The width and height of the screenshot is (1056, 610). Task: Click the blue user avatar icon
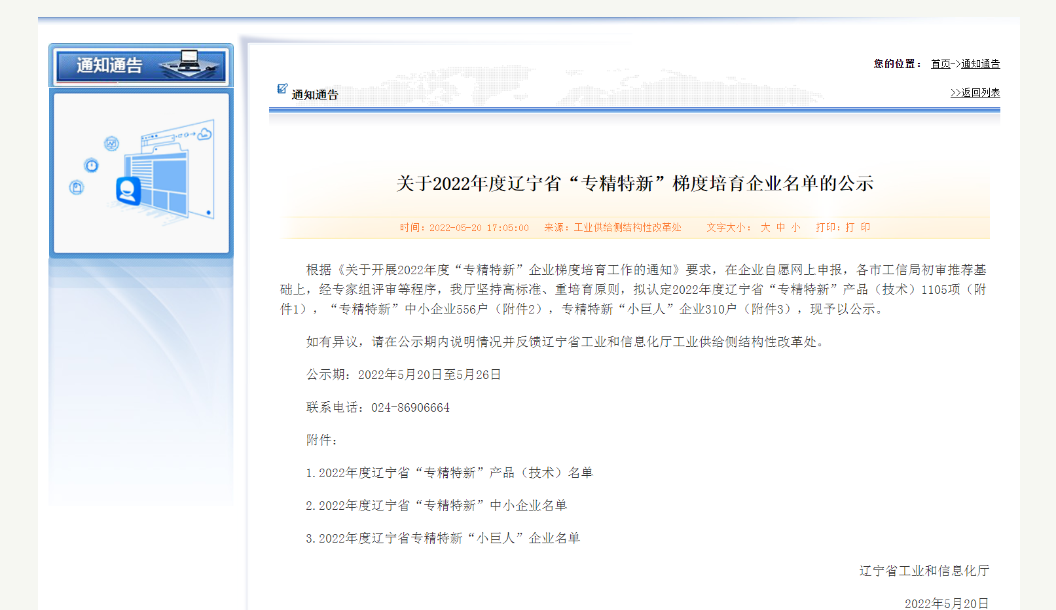(128, 190)
